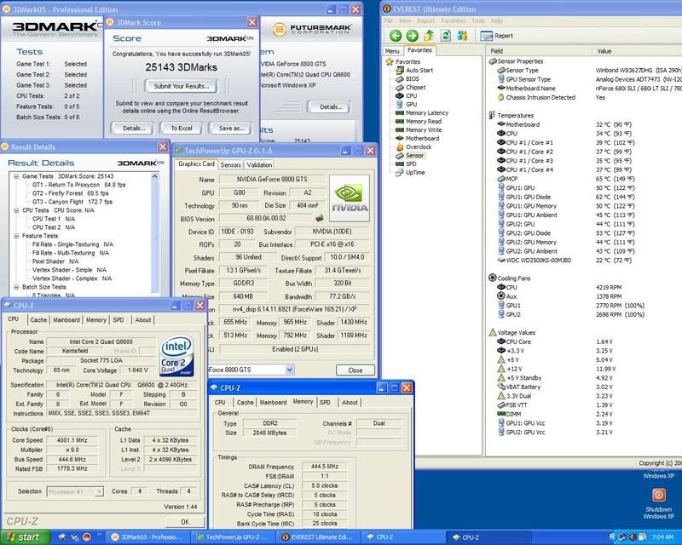Select Memory Latency in the favorites tree
The height and width of the screenshot is (545, 682).
427,112
